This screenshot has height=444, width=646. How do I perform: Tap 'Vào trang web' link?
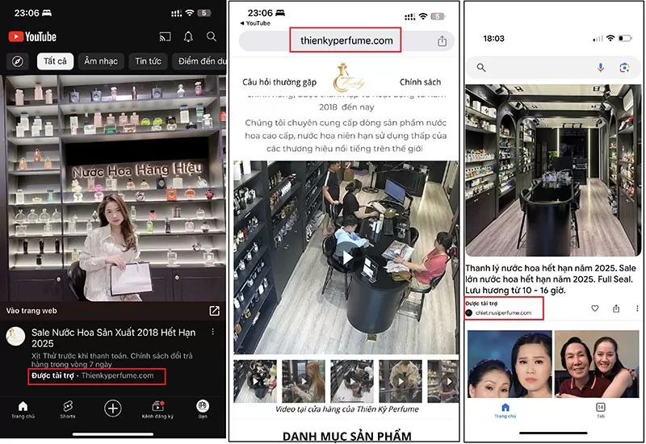click(x=31, y=311)
